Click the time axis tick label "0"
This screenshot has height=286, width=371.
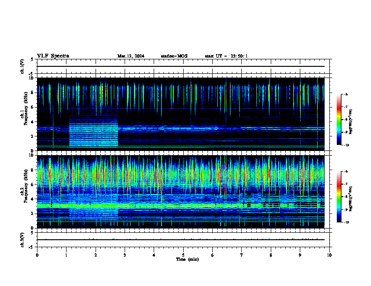point(37,255)
